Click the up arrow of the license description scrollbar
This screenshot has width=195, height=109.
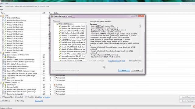140,24
